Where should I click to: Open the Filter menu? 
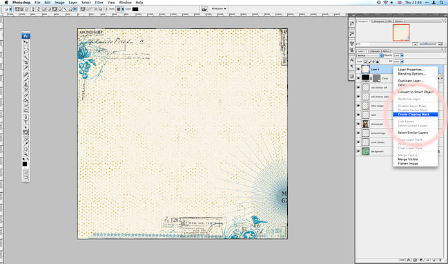pos(99,2)
